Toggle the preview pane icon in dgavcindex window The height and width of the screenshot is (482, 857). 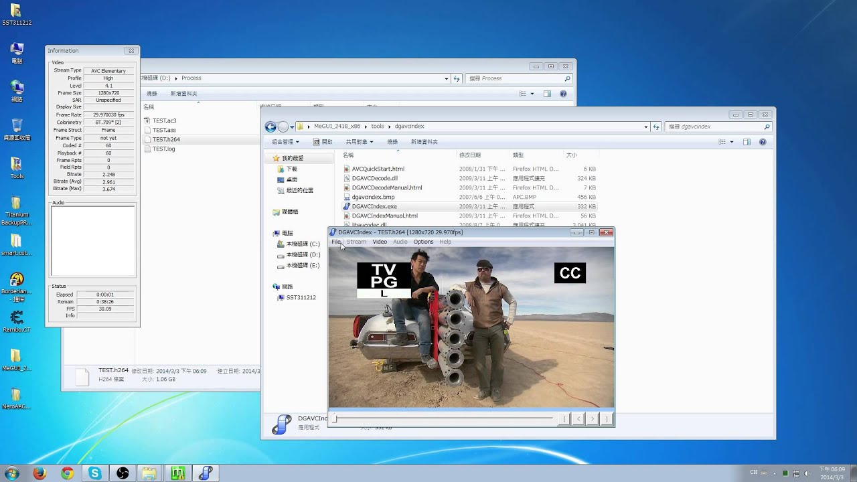(x=747, y=142)
